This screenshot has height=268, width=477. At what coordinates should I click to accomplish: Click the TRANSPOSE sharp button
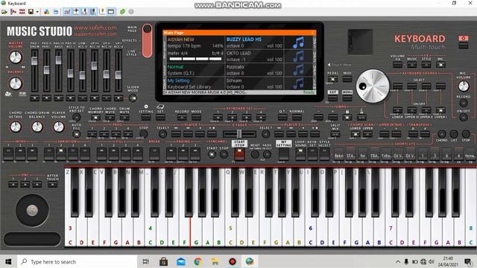point(425,134)
